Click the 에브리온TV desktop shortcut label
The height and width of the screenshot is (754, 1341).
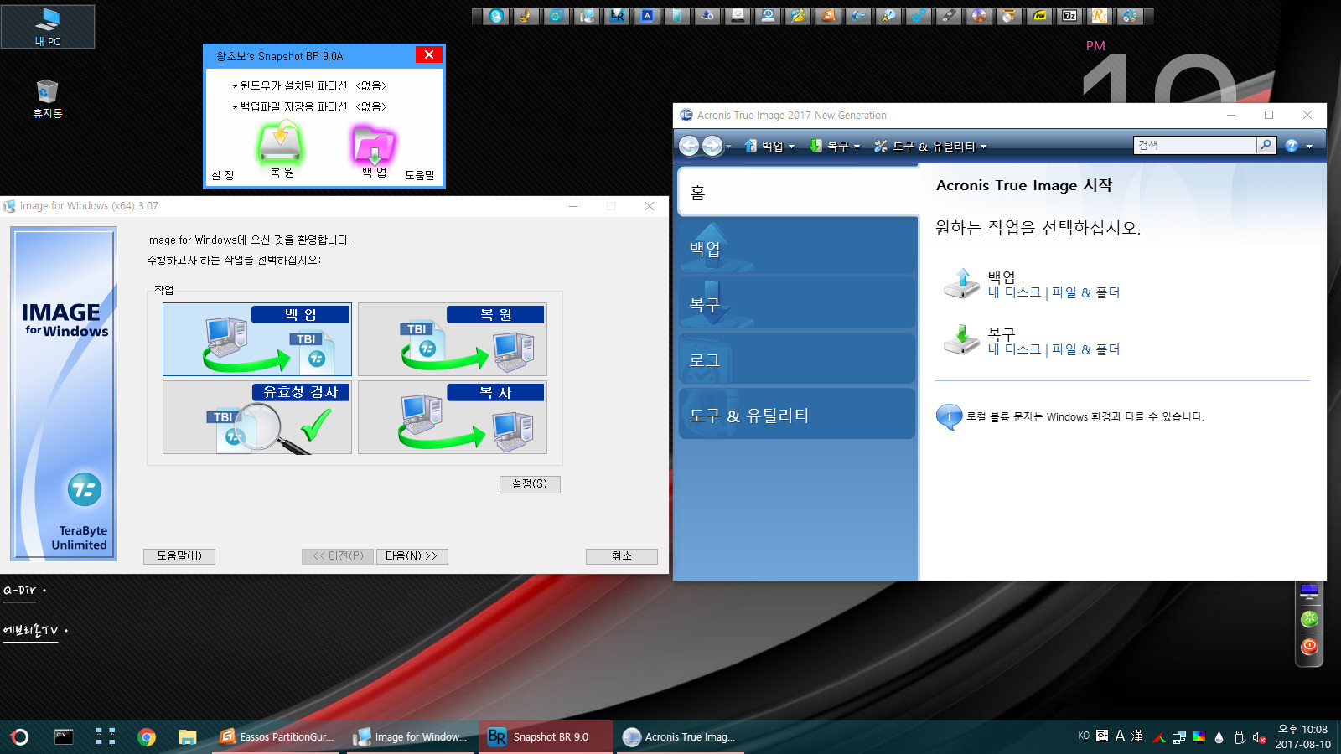click(x=31, y=630)
